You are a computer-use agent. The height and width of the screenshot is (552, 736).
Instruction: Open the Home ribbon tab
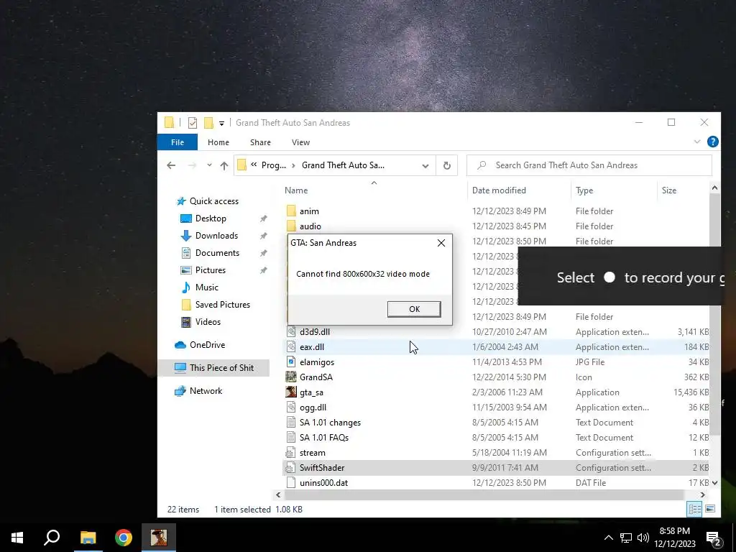tap(218, 142)
